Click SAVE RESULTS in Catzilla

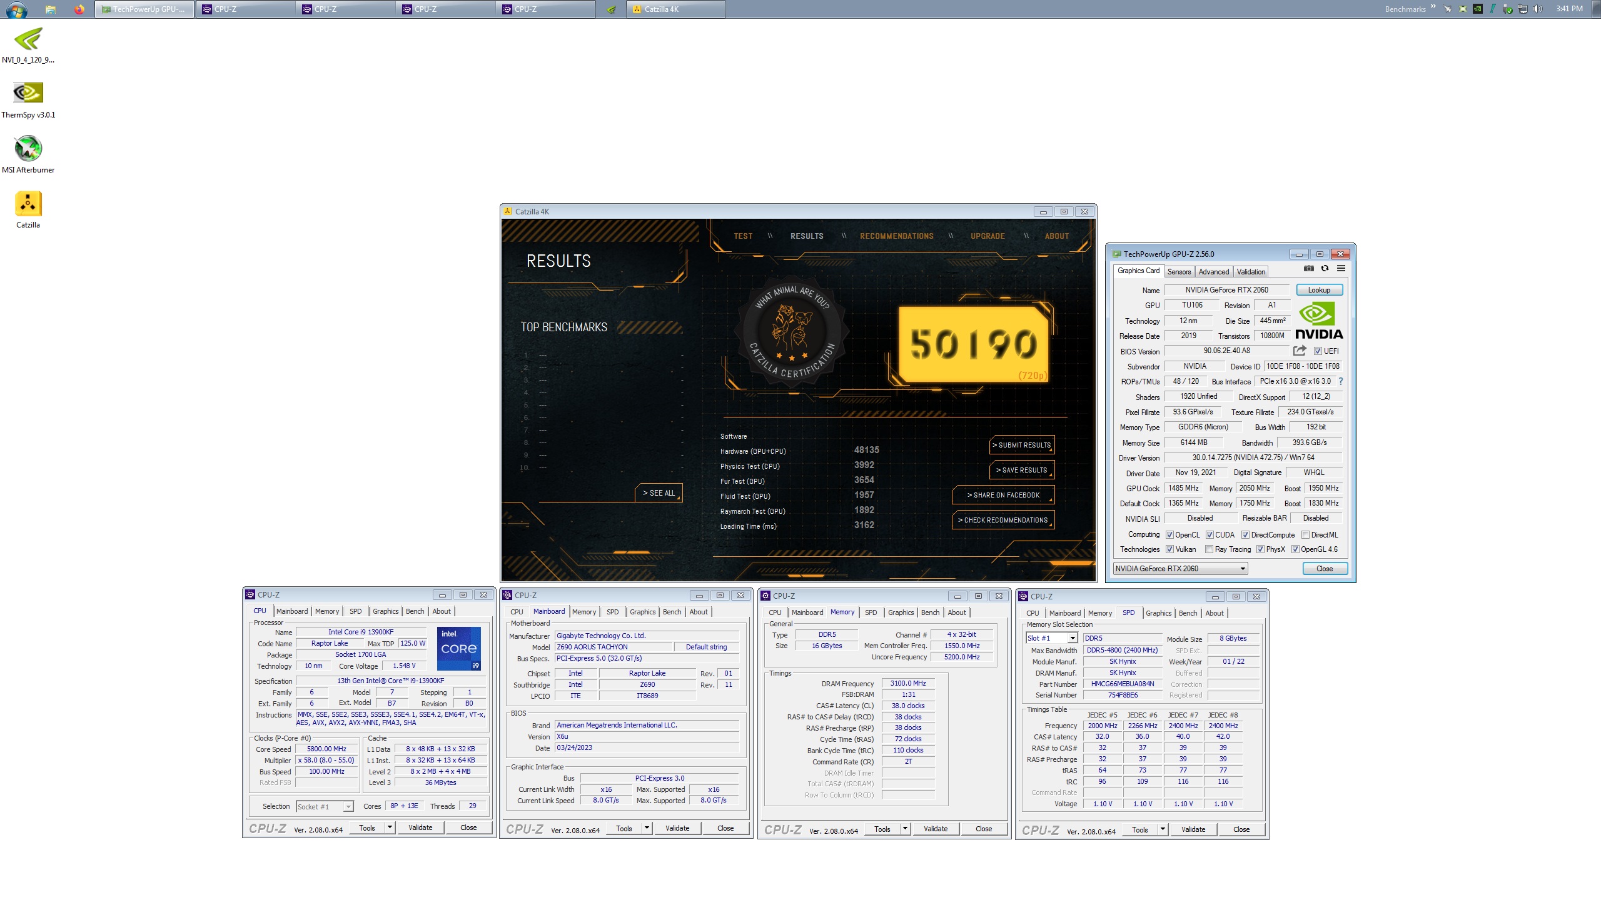1022,470
